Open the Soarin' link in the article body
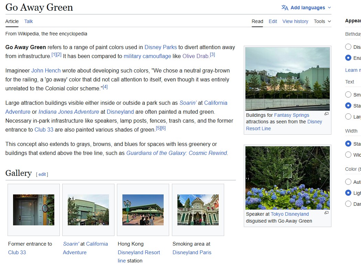This screenshot has height=270, width=361. pos(188,103)
